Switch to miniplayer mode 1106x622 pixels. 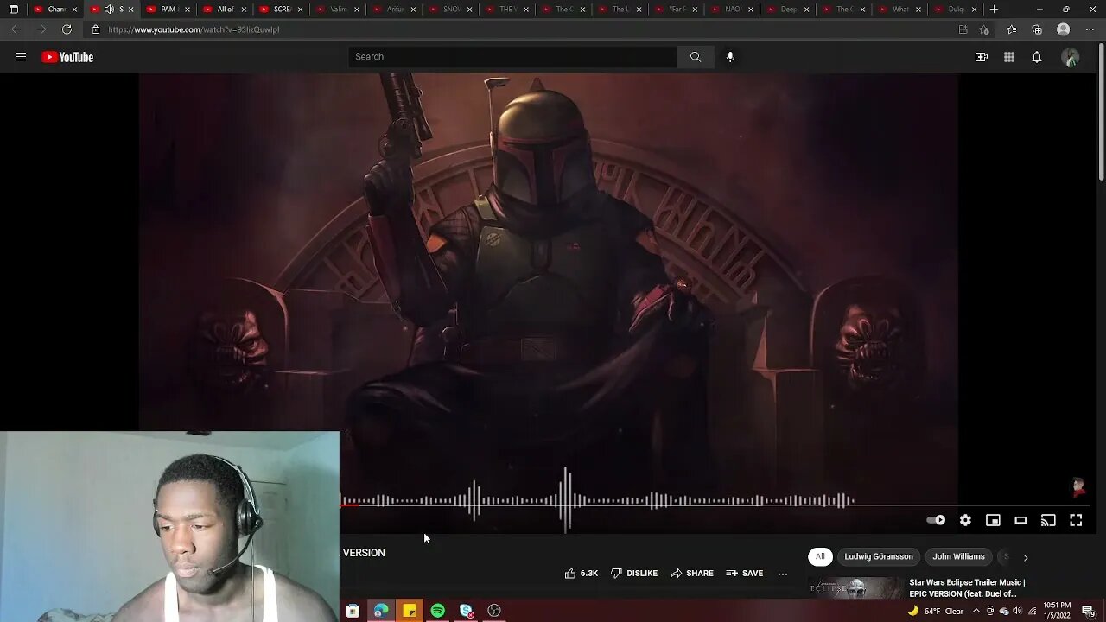993,520
